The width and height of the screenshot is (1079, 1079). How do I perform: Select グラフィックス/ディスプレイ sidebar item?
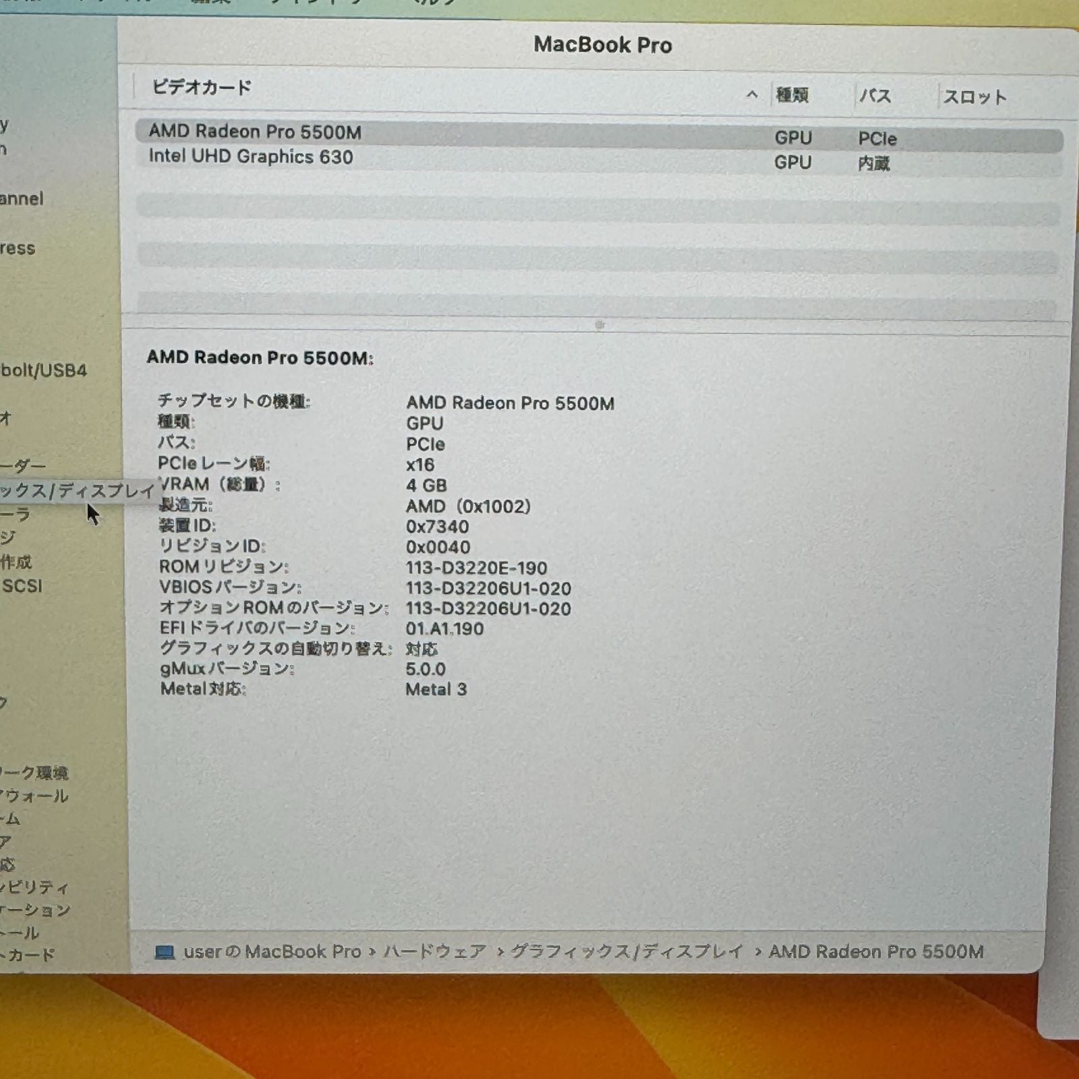click(78, 490)
